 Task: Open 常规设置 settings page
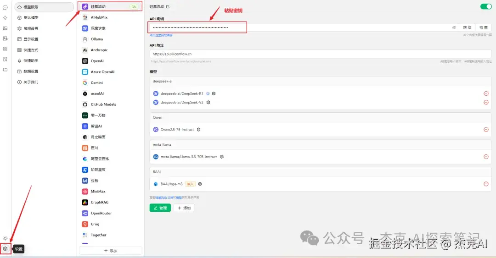click(44, 28)
